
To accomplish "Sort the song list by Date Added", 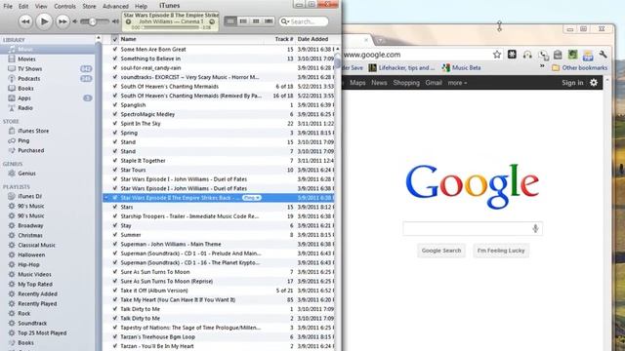I will (x=312, y=39).
